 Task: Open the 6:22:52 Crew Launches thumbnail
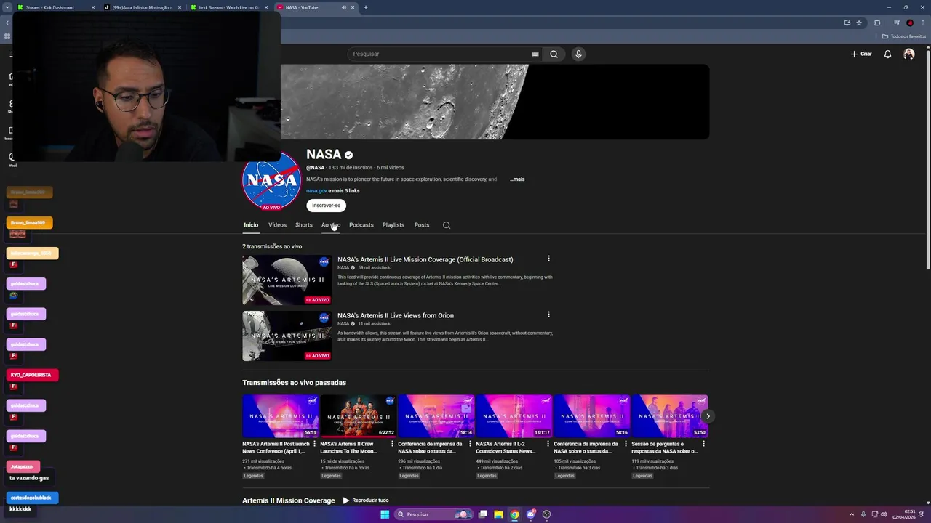click(x=359, y=416)
